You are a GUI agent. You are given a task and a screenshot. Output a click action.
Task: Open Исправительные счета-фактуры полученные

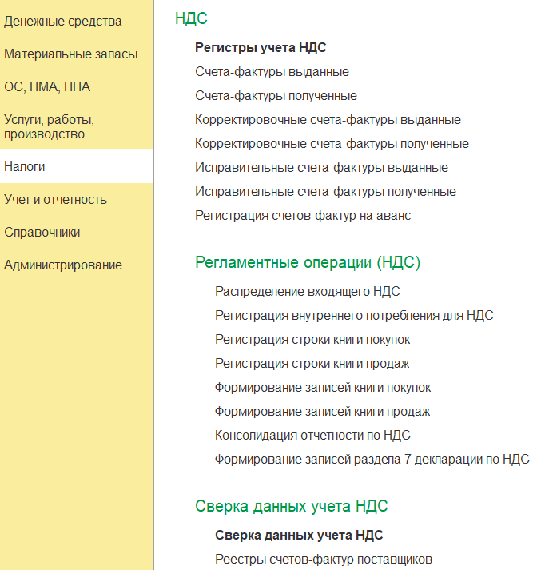(x=325, y=192)
